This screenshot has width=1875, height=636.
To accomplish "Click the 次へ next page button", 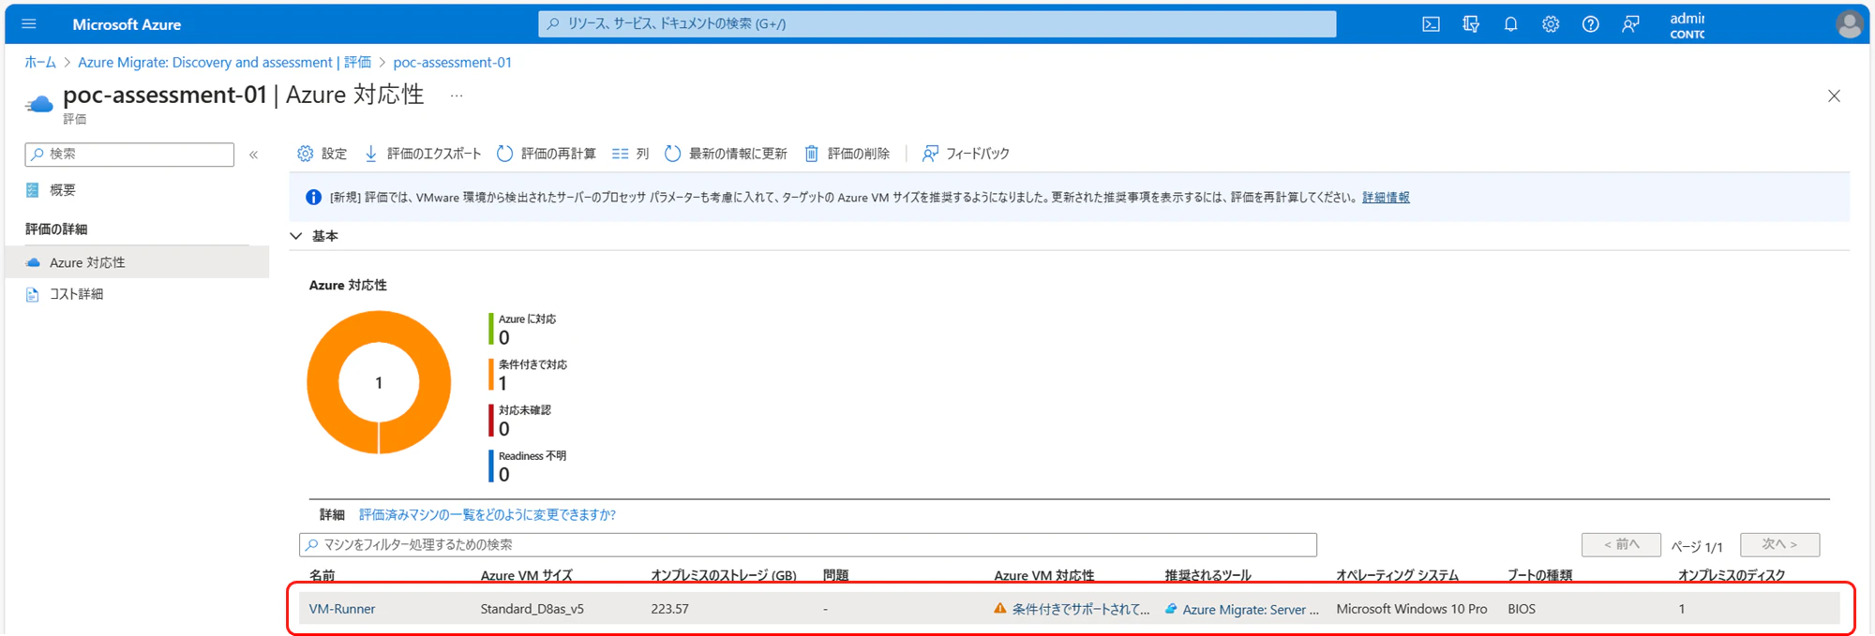I will click(1779, 544).
